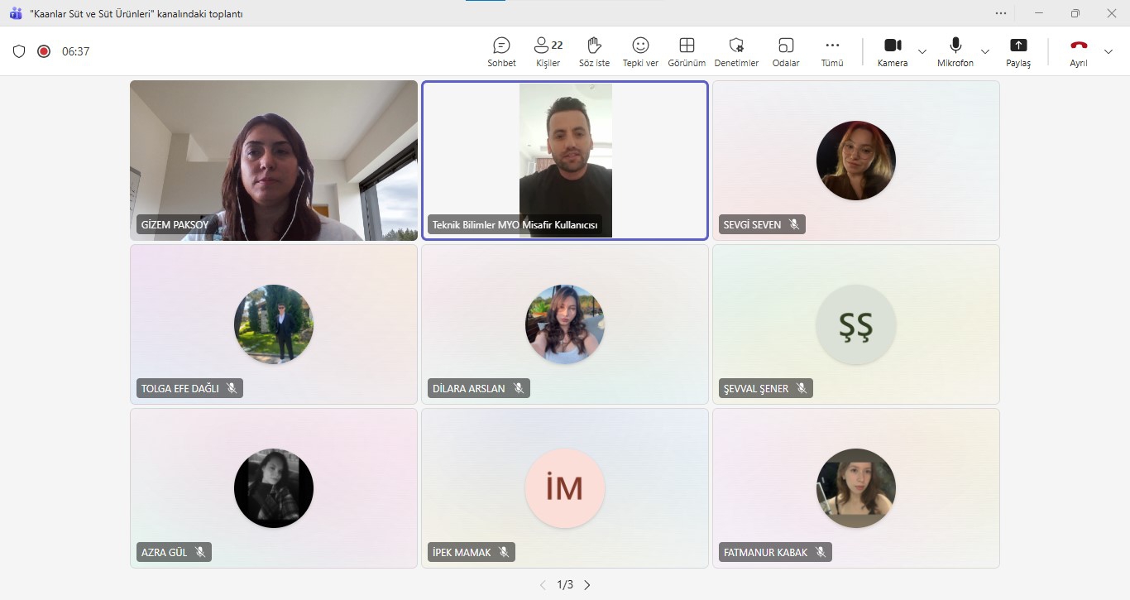Open title bar three-dots menu
1130x600 pixels.
(x=1001, y=13)
